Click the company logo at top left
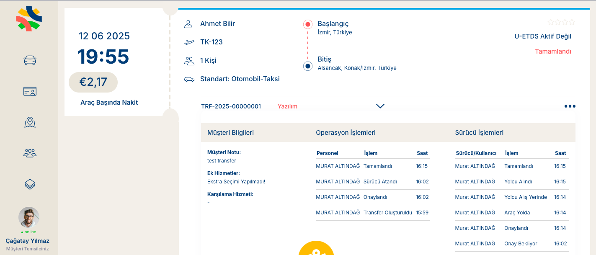Screen dimensions: 596x255 tap(29, 19)
